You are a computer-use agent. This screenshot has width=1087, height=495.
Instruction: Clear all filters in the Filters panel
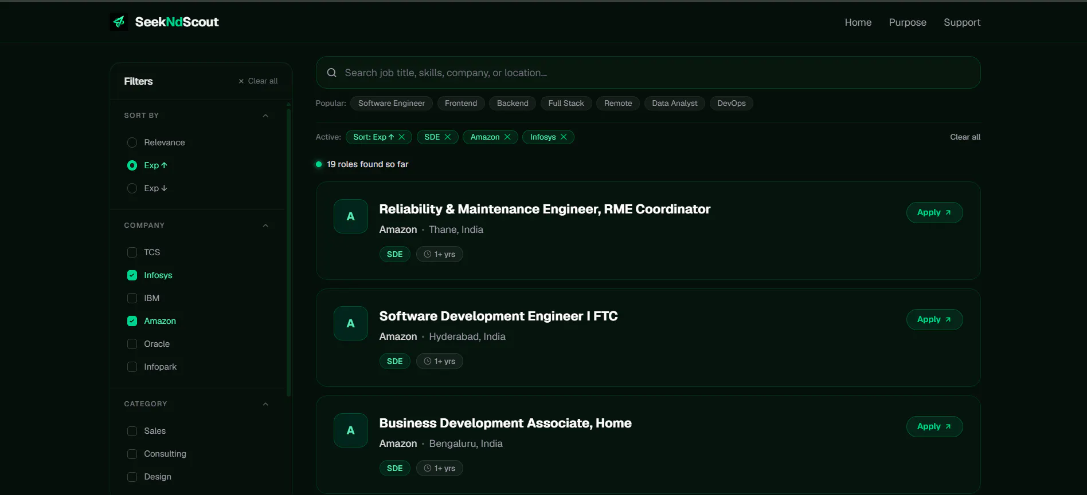coord(258,81)
